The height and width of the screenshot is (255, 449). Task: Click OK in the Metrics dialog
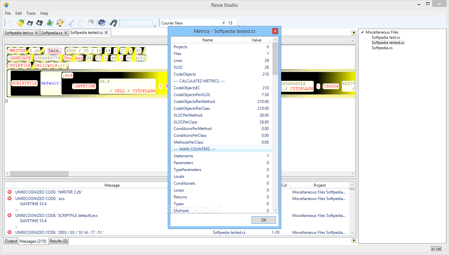click(264, 220)
